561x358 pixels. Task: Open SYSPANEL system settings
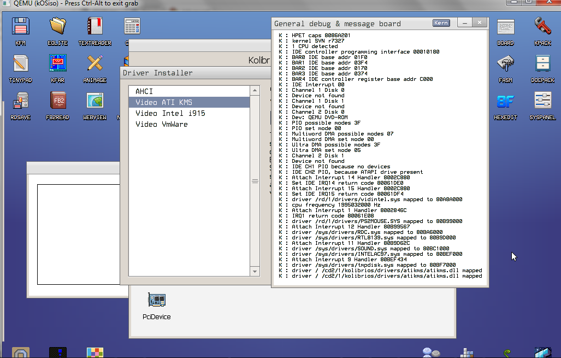542,101
